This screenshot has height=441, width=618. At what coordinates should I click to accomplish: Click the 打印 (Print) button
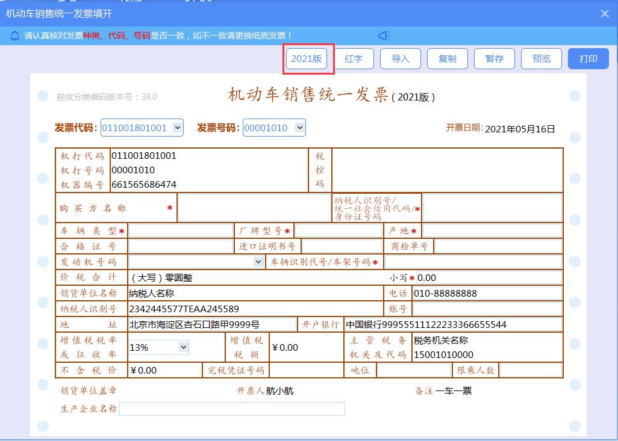588,58
